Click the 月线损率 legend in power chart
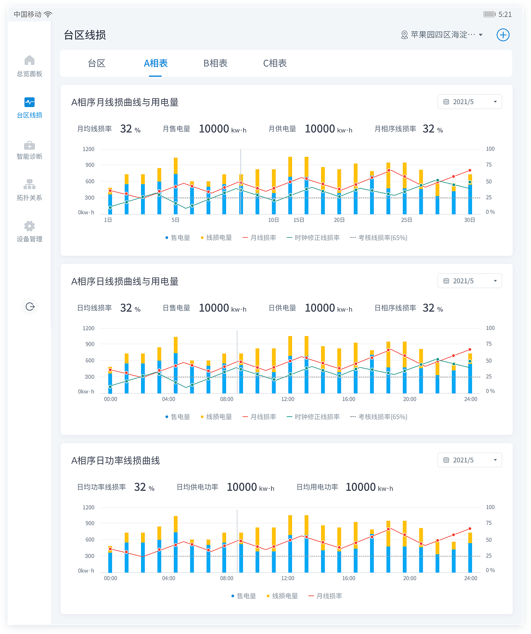 [328, 595]
